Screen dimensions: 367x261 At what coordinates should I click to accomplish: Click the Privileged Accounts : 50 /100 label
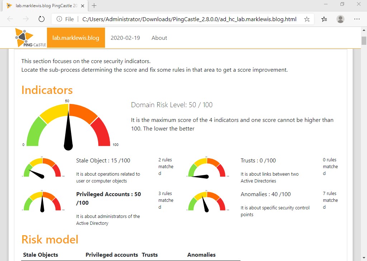pyautogui.click(x=109, y=199)
